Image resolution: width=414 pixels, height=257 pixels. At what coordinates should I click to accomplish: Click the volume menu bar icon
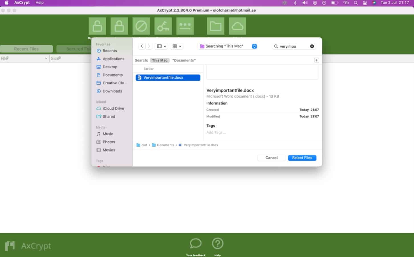point(305,3)
